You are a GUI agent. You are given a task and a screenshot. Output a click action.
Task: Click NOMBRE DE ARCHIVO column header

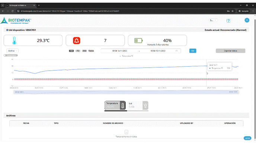coord(113,123)
